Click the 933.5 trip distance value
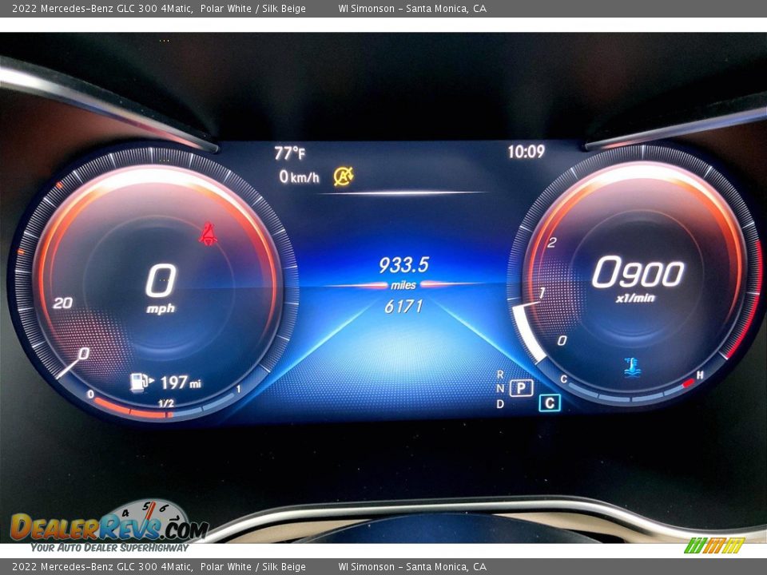Viewport: 767px width, 575px height. click(403, 265)
